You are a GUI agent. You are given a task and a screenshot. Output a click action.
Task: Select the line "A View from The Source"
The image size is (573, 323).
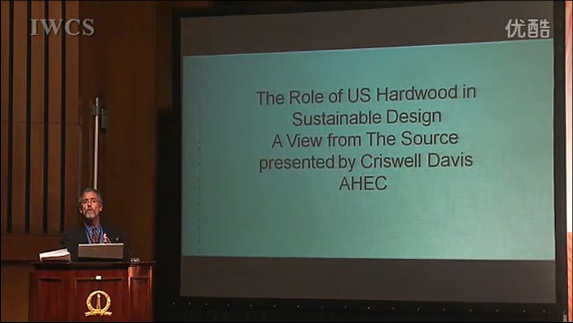[x=365, y=139]
